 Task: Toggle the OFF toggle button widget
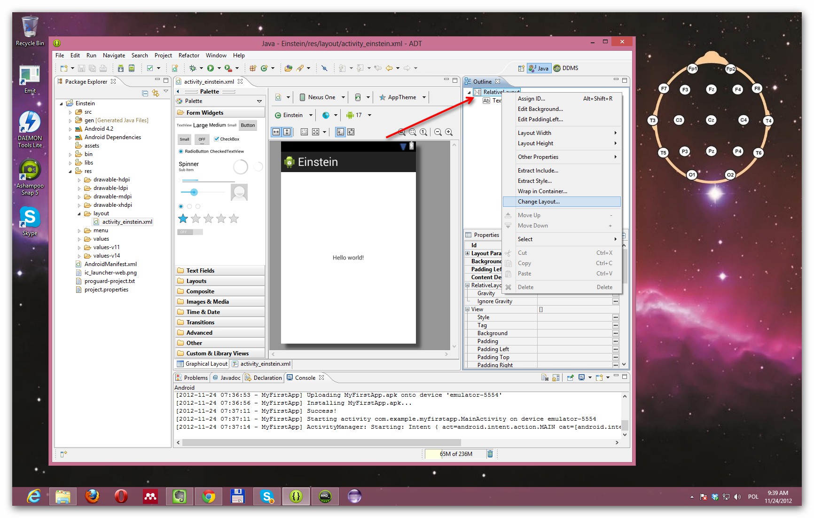pos(202,139)
